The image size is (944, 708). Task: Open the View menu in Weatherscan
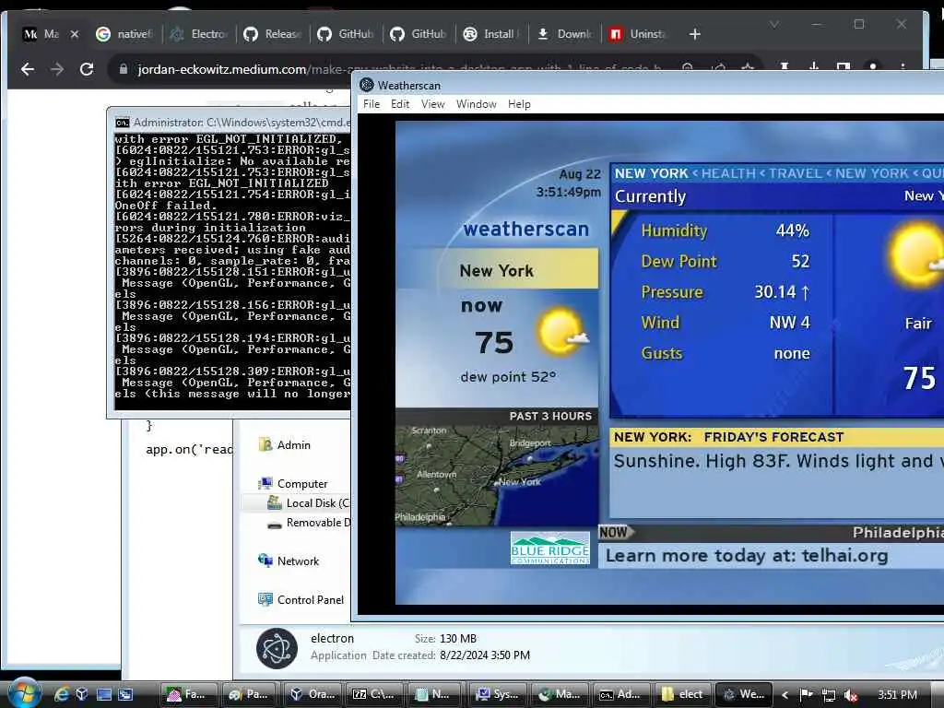(x=433, y=104)
